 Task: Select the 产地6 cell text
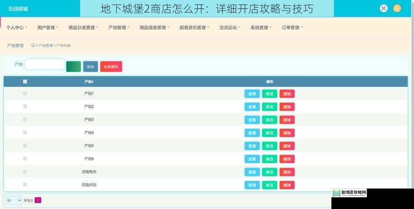point(89,159)
